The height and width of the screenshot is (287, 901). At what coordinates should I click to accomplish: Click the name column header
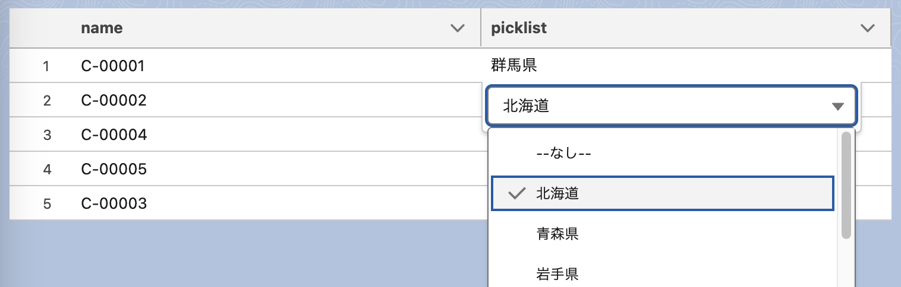pos(102,28)
